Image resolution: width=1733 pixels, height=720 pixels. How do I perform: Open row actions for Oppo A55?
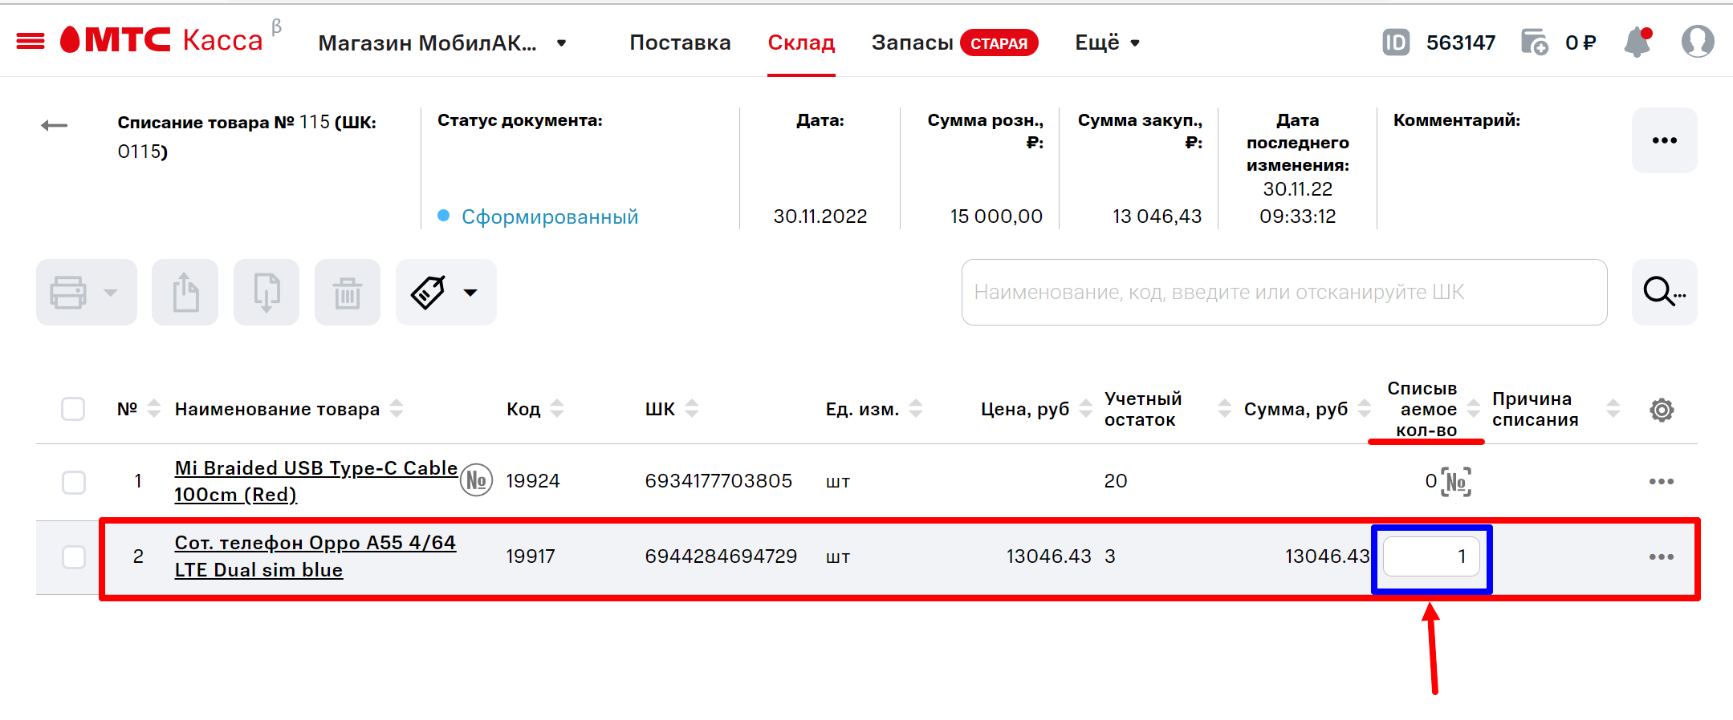pos(1661,556)
